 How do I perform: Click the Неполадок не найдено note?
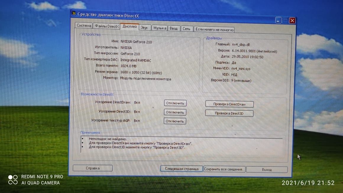coord(108,139)
